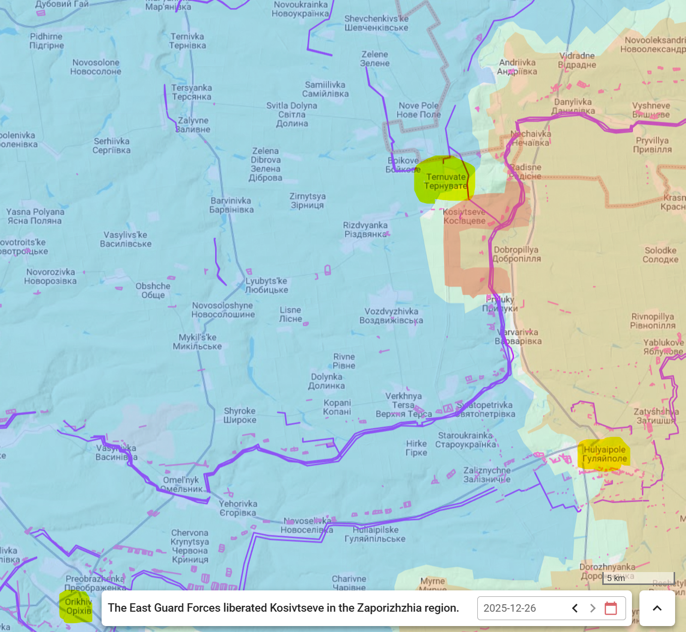Click the Novosolone village label
686x632 pixels.
coord(96,67)
